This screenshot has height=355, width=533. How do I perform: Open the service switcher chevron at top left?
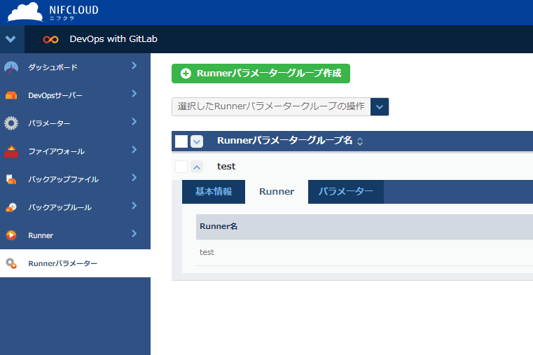pyautogui.click(x=10, y=39)
